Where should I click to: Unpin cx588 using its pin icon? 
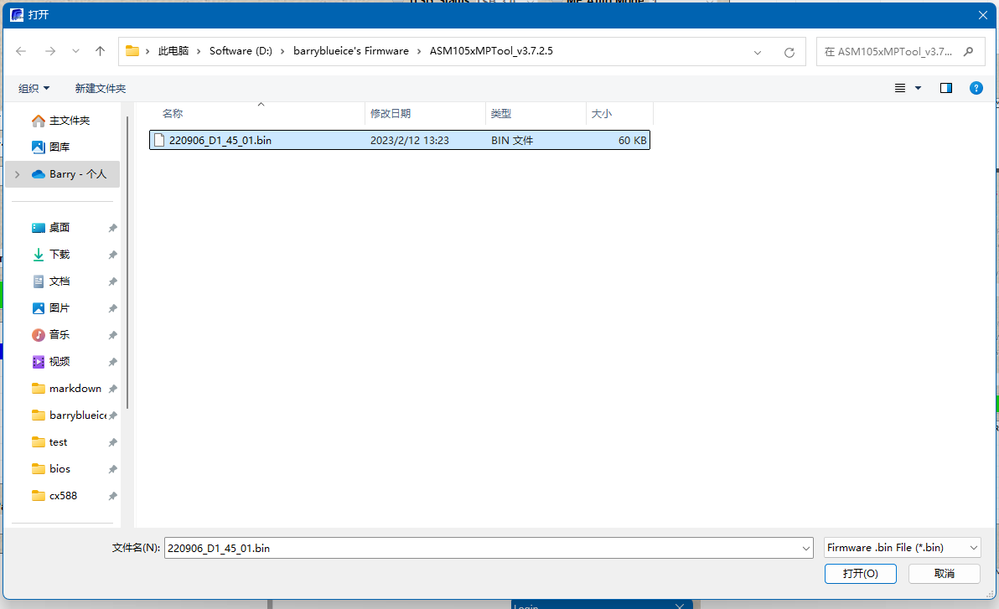pos(113,495)
